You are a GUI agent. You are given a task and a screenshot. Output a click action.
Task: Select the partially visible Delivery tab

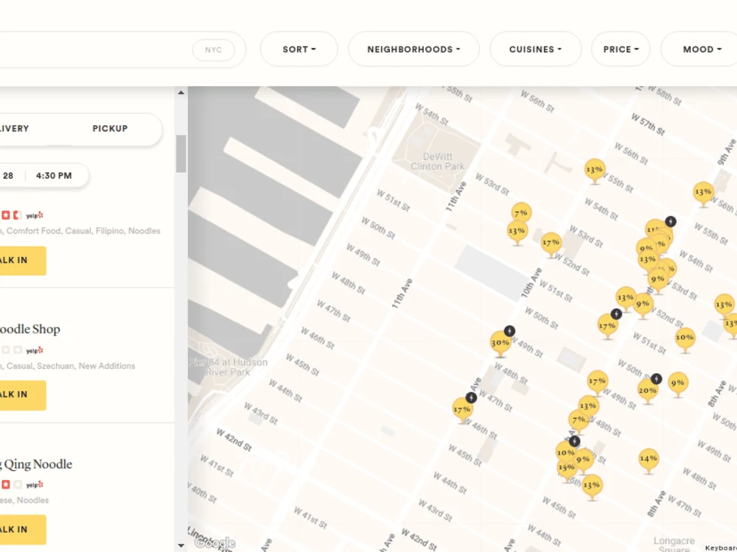coord(15,129)
